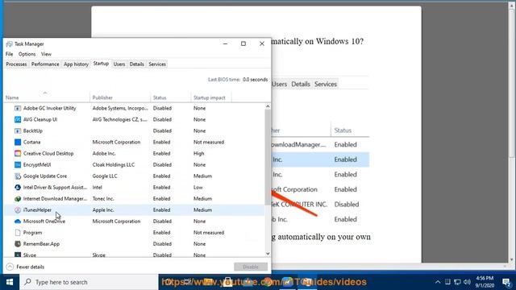The height and width of the screenshot is (290, 516).
Task: Click the BackItUp row icon
Action: coord(18,130)
